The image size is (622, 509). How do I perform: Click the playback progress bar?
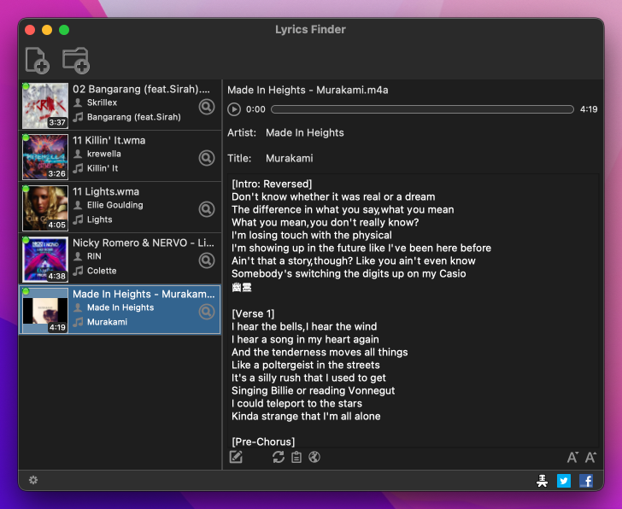point(422,109)
